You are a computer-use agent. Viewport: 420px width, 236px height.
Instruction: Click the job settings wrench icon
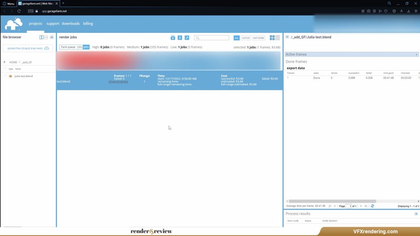(187, 38)
